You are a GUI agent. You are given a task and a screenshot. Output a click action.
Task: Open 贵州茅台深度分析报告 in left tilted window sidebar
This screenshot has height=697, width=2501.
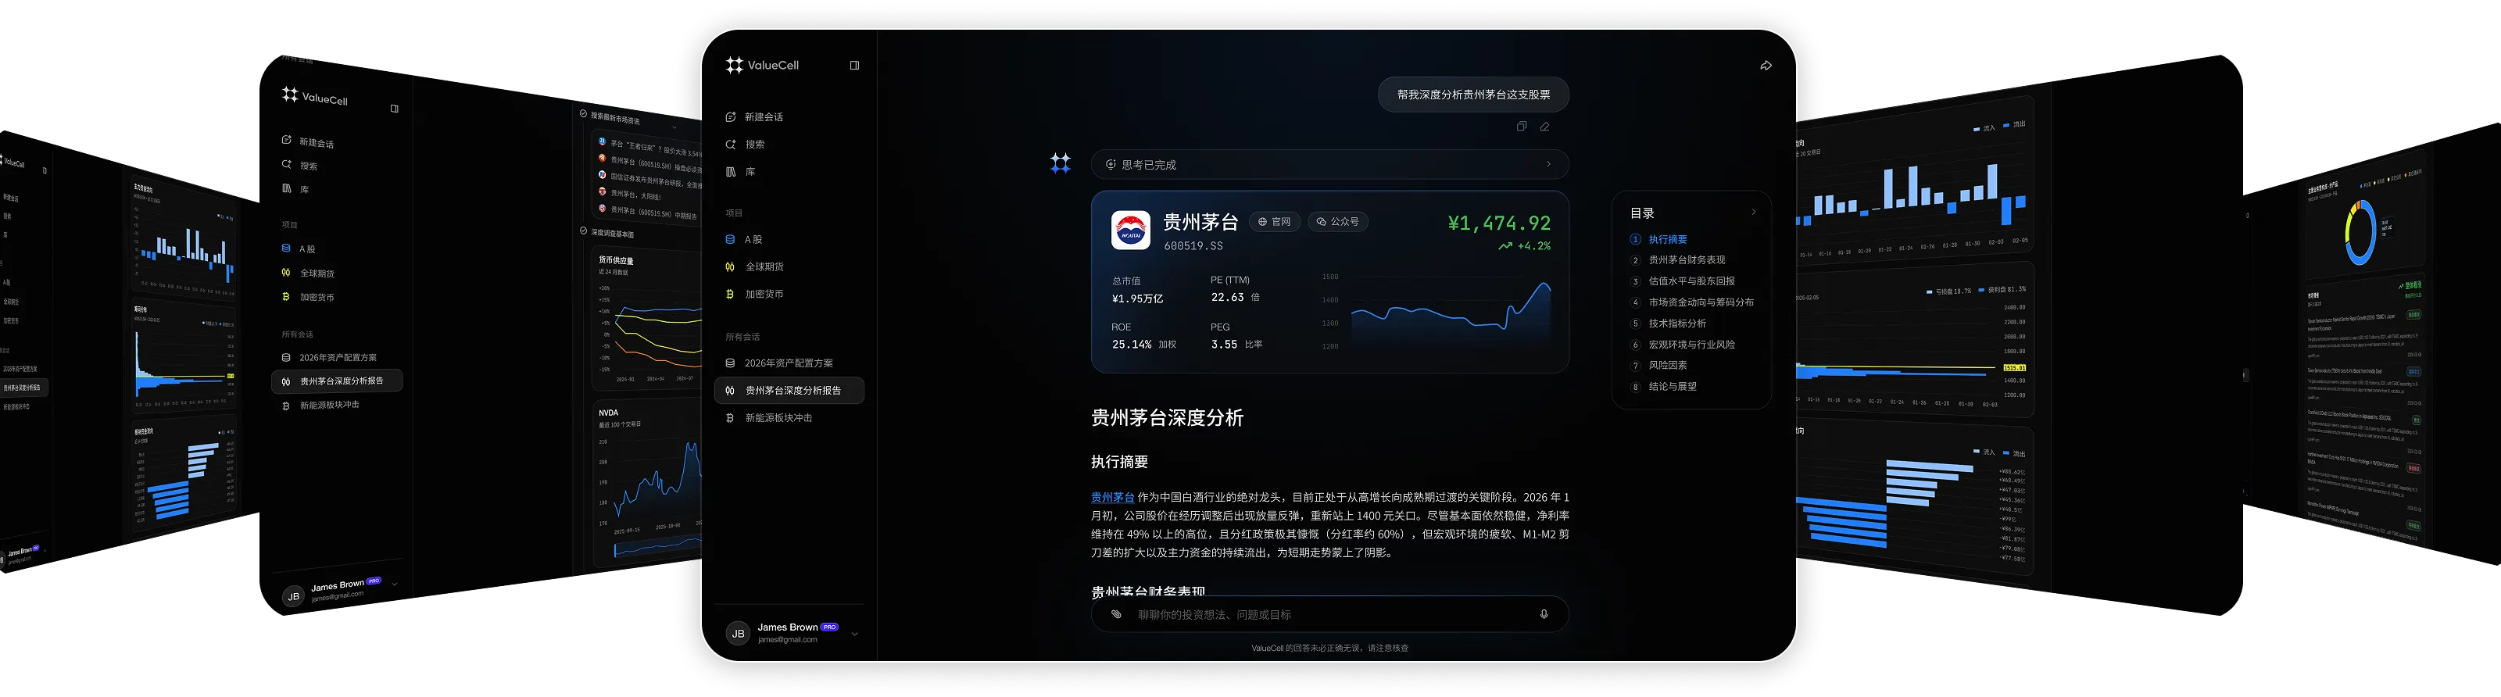(x=336, y=381)
